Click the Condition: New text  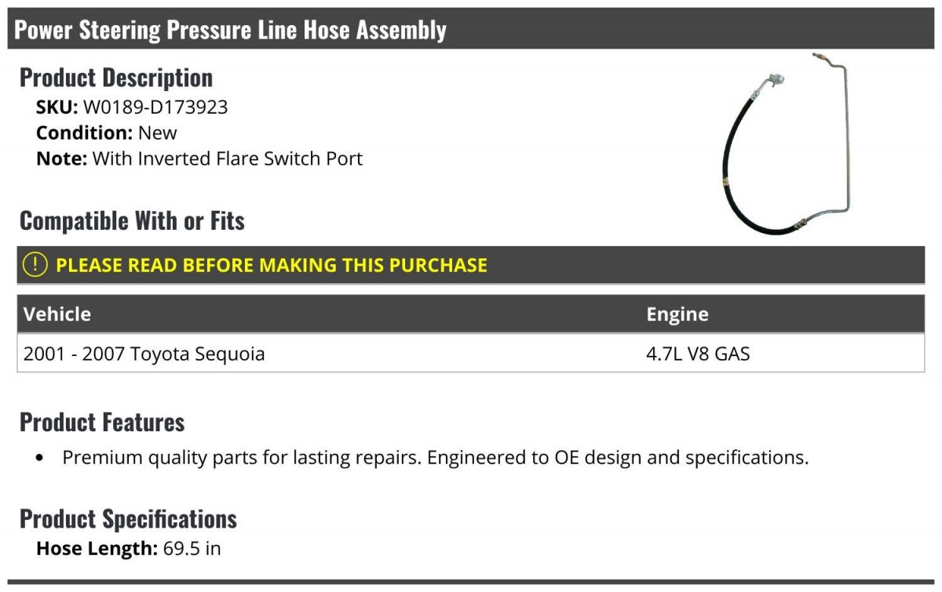(x=107, y=133)
